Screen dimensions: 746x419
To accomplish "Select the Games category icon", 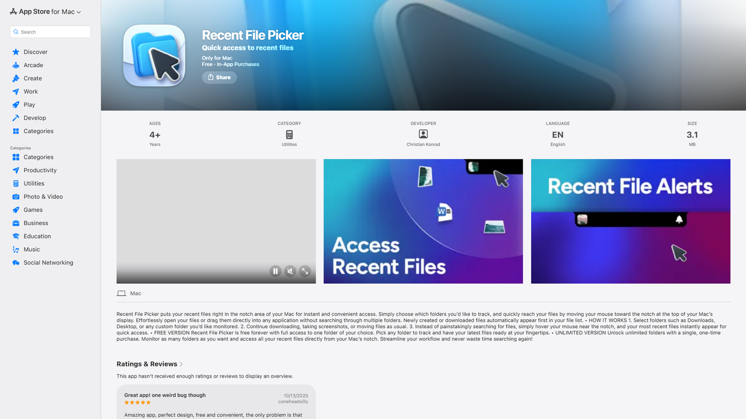I will tap(15, 209).
